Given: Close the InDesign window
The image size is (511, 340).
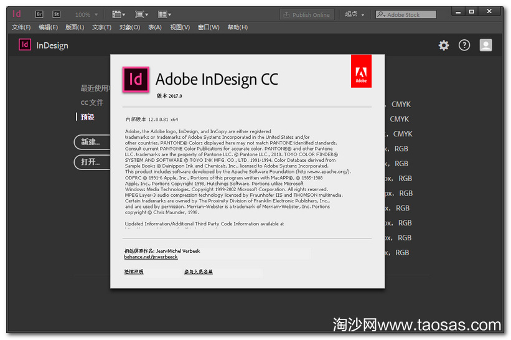Looking at the screenshot, I should click(489, 11).
